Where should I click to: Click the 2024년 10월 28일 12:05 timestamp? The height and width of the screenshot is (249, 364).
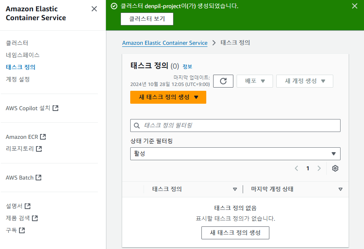pyautogui.click(x=170, y=84)
